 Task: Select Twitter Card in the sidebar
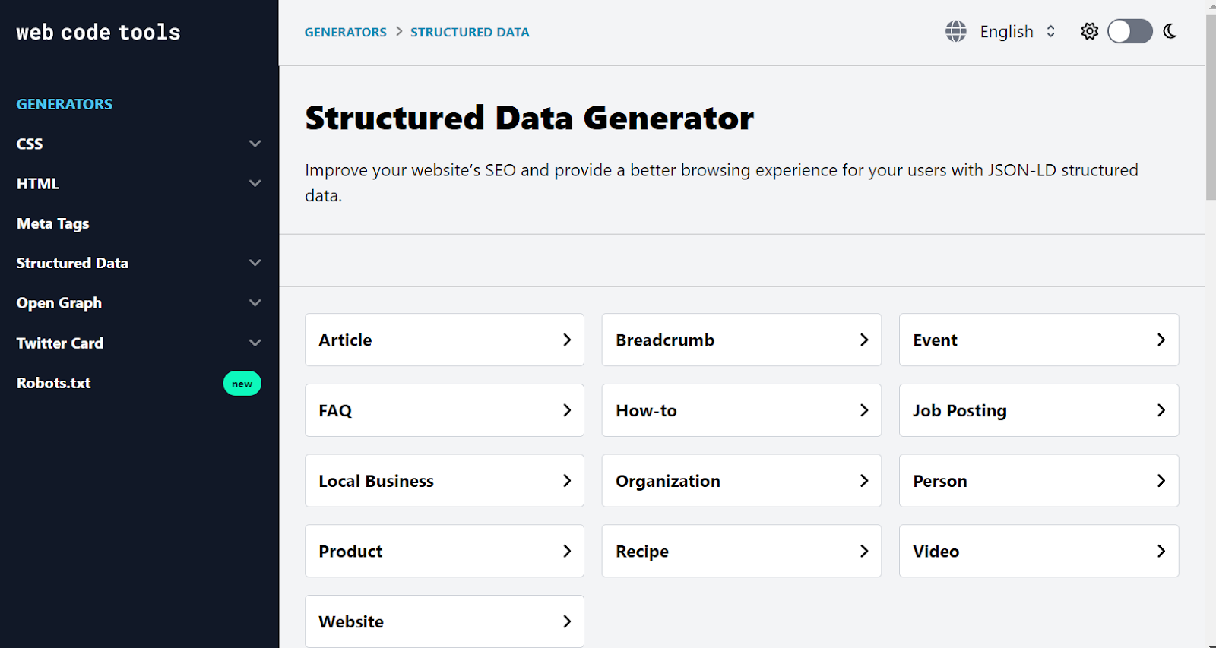pyautogui.click(x=60, y=343)
